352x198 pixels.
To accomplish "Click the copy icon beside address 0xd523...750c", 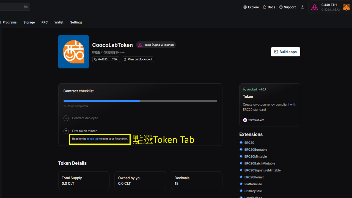I will point(95,59).
